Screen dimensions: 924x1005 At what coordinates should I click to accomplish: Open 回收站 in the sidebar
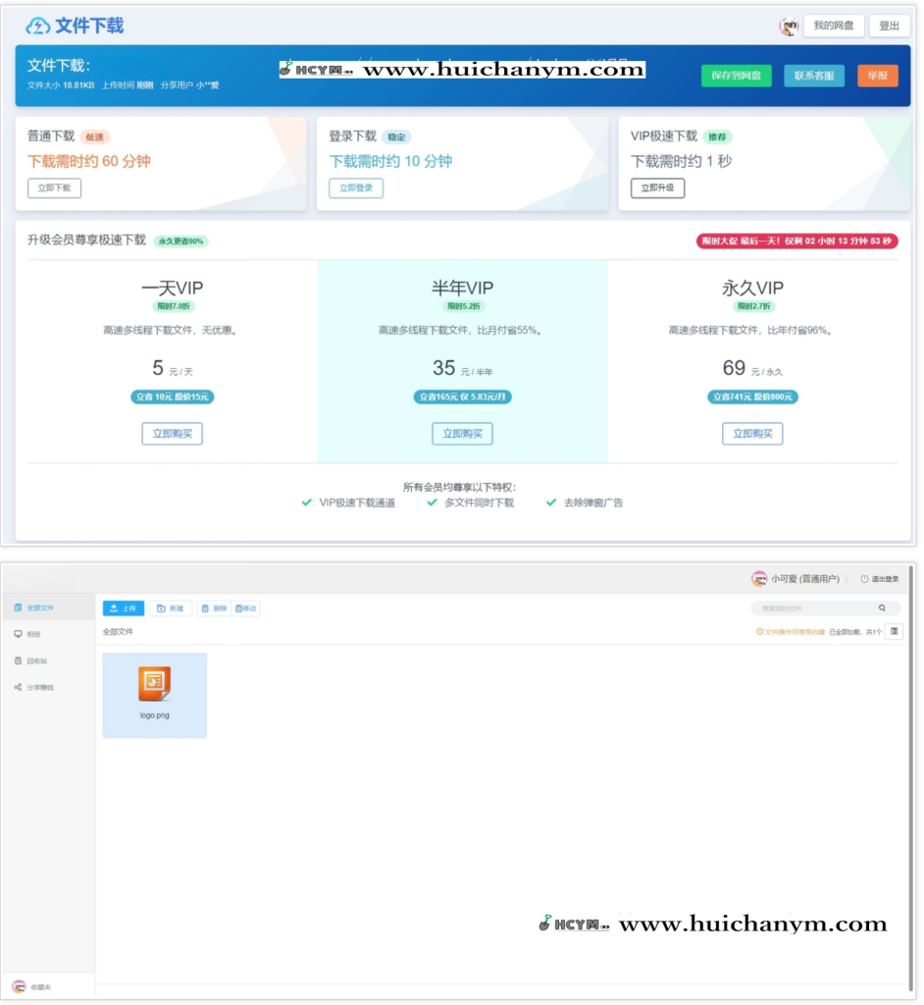pyautogui.click(x=35, y=661)
